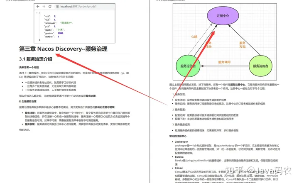299x183 pixels.
Task: Click the Consul list entry title
Action: click(x=179, y=168)
